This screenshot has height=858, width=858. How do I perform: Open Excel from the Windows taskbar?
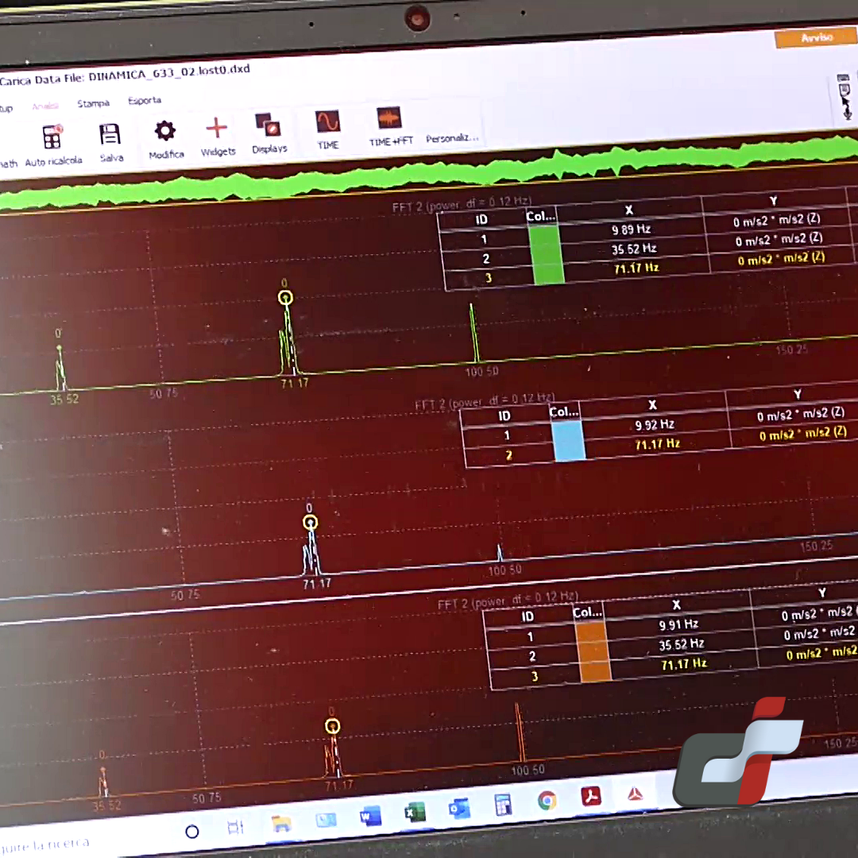415,812
